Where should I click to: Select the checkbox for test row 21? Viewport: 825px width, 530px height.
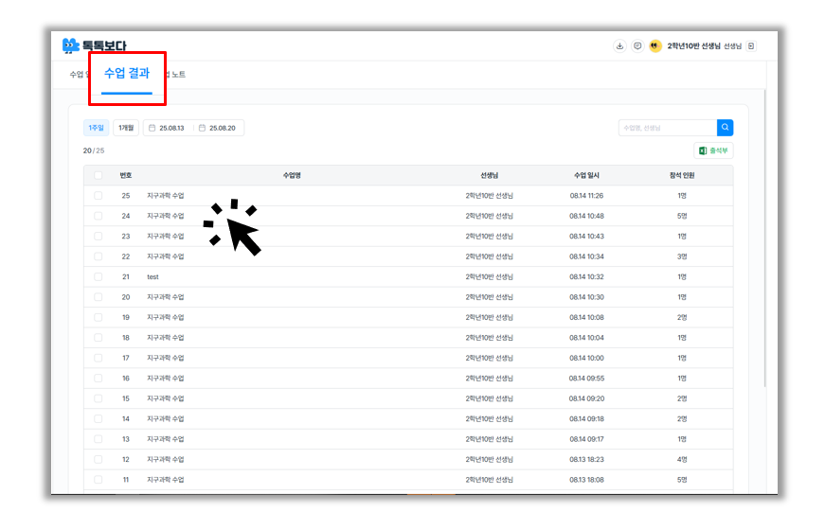point(99,277)
